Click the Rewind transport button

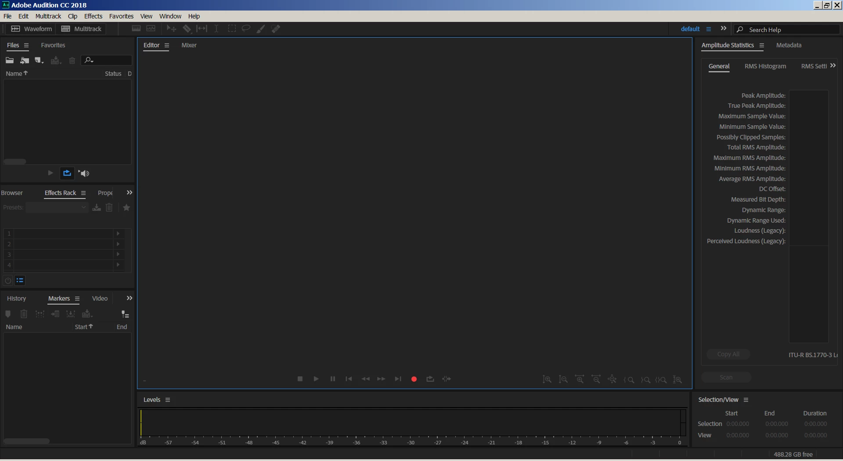(365, 379)
